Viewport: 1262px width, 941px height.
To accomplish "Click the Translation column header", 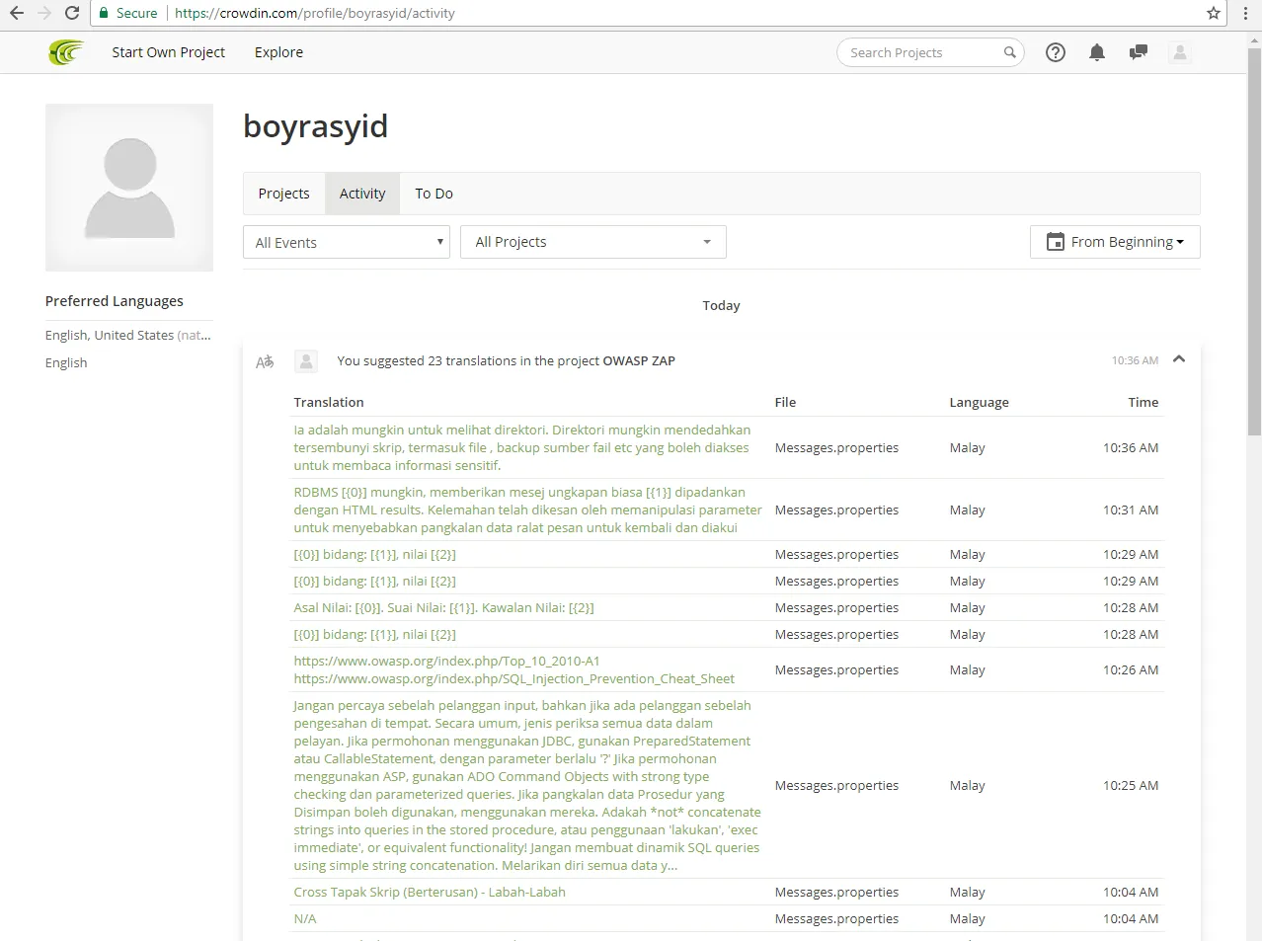I will point(329,402).
